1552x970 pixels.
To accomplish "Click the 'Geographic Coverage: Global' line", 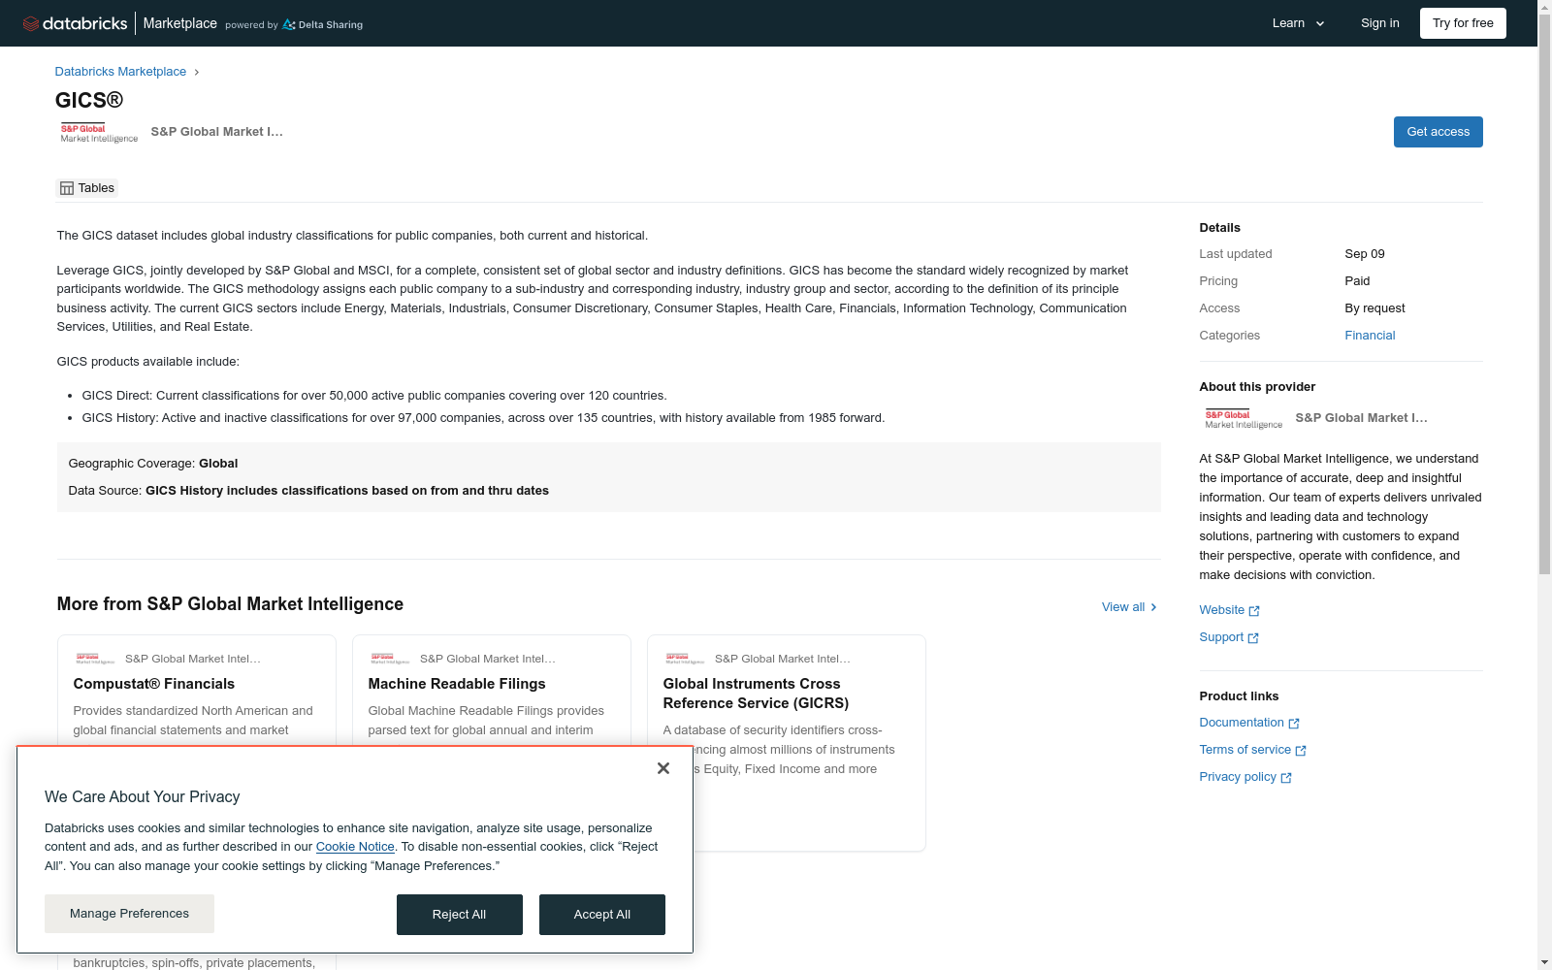I will pyautogui.click(x=153, y=464).
